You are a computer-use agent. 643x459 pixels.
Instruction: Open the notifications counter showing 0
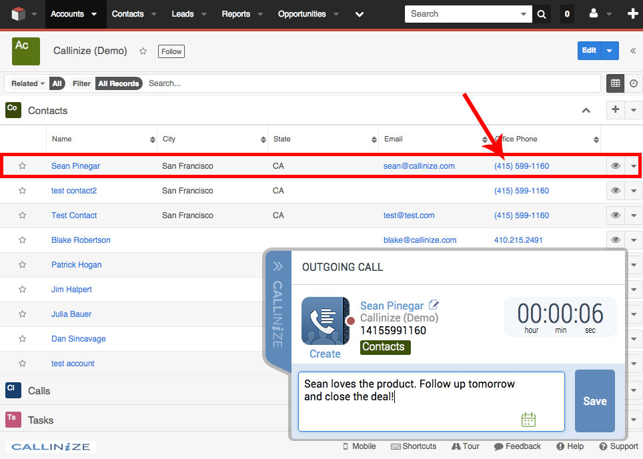click(567, 14)
